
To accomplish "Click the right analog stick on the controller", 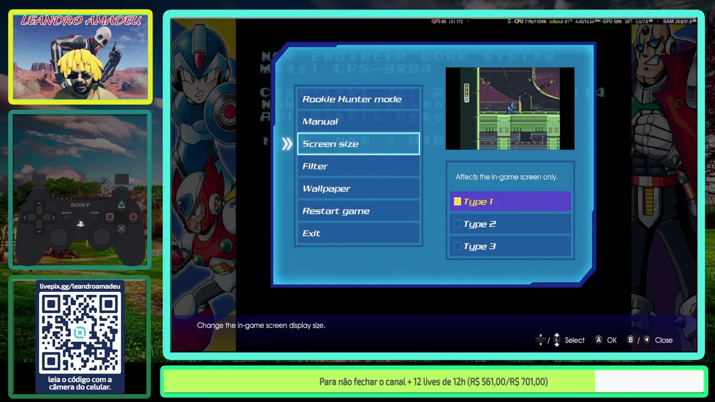I will click(101, 237).
